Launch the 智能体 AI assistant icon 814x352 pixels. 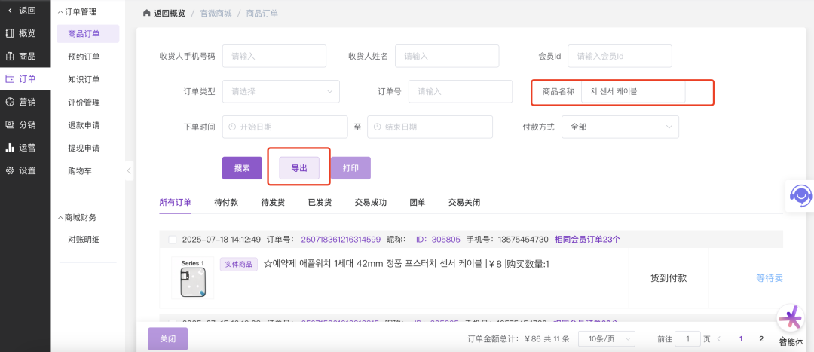(x=791, y=319)
